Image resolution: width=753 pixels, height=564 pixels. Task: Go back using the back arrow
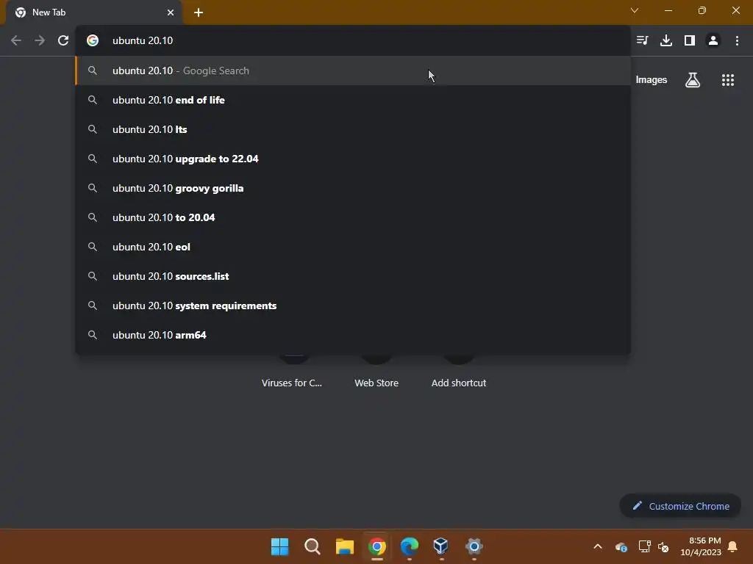[x=16, y=40]
